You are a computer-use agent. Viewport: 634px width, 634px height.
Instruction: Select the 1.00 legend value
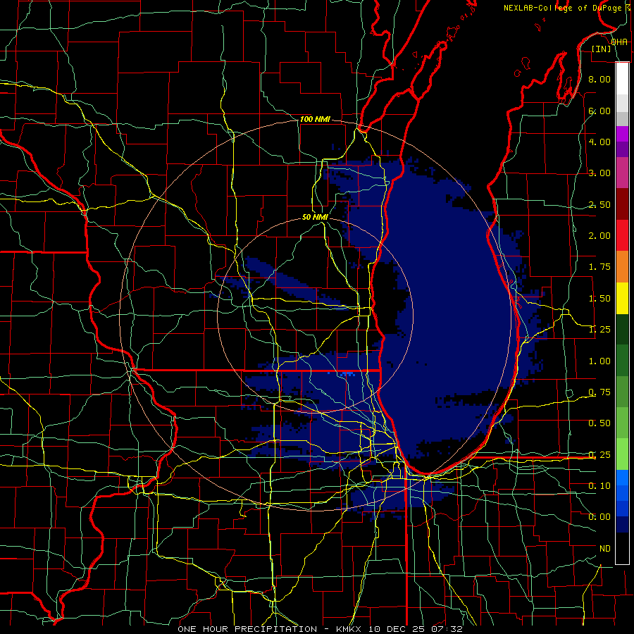point(599,361)
